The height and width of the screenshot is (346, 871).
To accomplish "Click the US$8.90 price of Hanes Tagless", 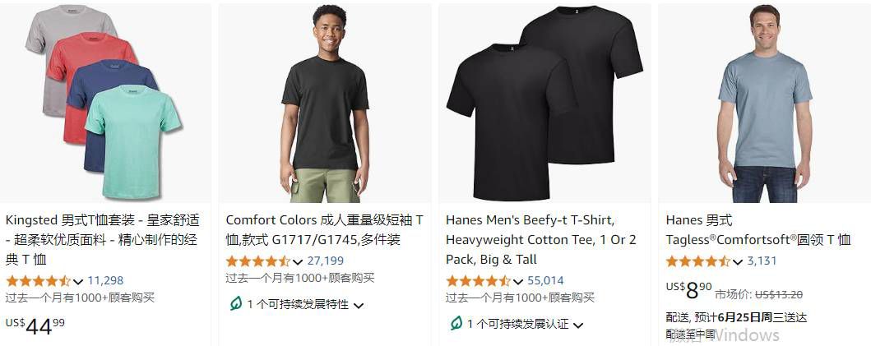I will point(688,290).
